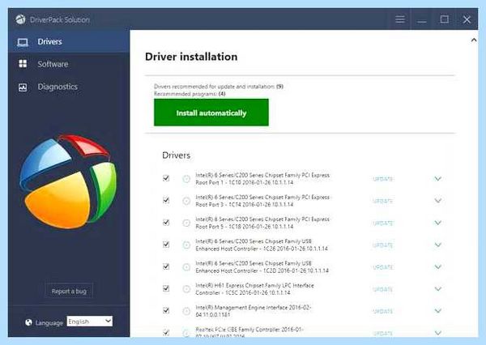Click the Intel Management Engine Interface driver name
The height and width of the screenshot is (345, 486).
(254, 311)
